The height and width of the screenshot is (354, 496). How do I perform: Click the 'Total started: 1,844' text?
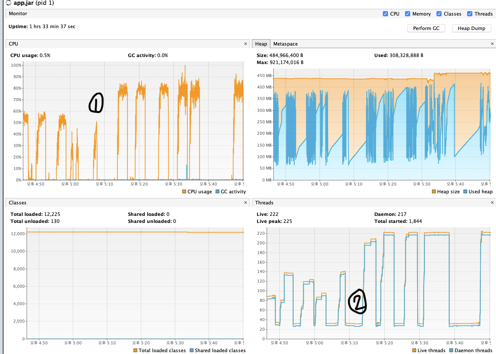[398, 221]
